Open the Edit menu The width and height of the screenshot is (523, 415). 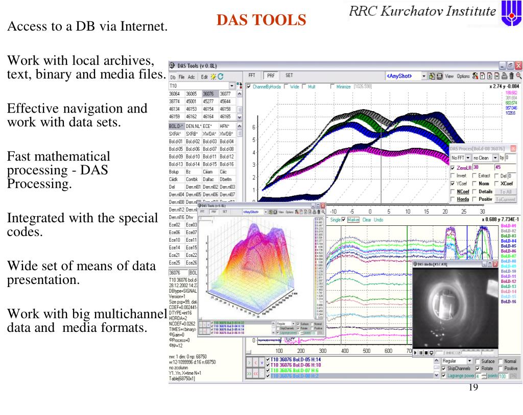click(x=204, y=77)
